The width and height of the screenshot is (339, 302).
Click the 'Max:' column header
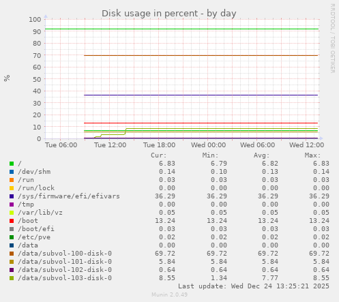[312, 155]
